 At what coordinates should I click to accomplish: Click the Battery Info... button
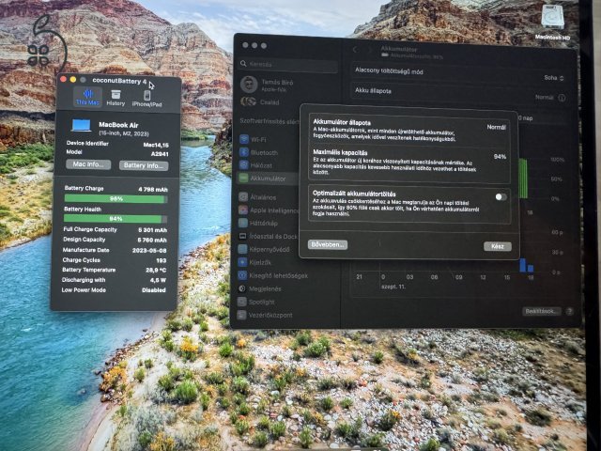pos(144,165)
